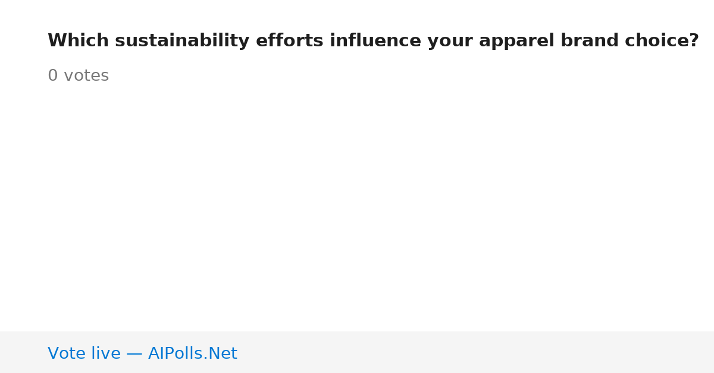Click the words Vote live in footer

84,353
